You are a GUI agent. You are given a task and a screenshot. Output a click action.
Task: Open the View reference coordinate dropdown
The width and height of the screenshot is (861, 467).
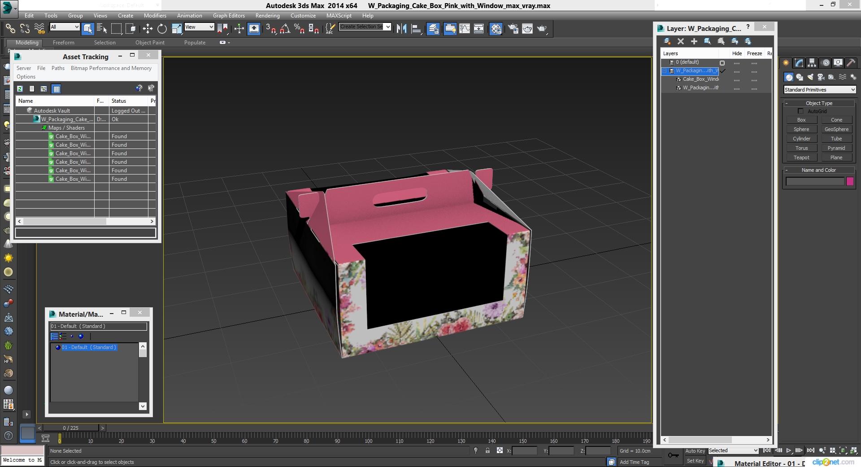pos(199,27)
